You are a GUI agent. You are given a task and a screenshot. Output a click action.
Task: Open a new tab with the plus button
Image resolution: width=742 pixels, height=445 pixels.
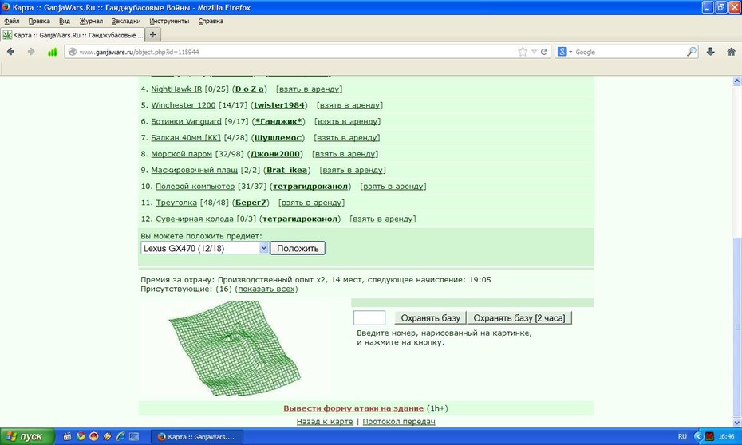click(x=153, y=34)
